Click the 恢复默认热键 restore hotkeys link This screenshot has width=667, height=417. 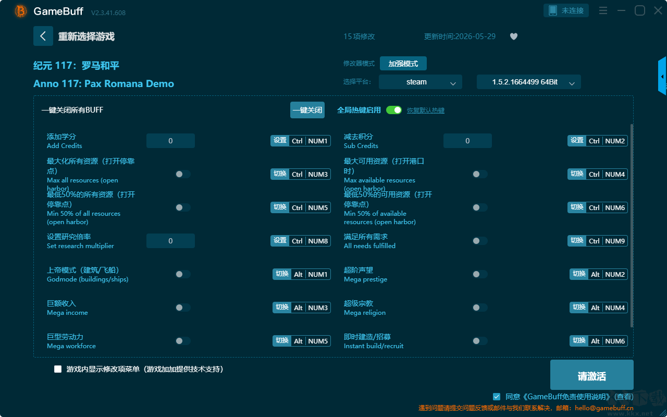[426, 111]
